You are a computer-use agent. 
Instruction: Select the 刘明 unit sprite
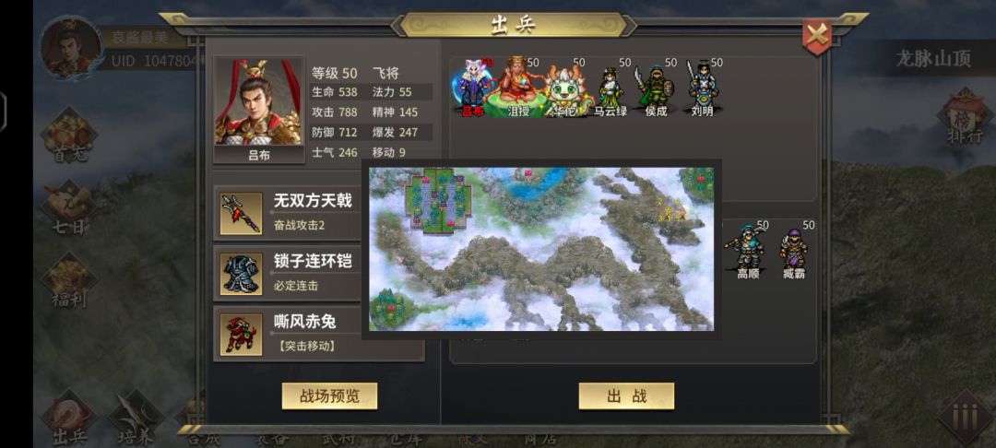click(702, 88)
